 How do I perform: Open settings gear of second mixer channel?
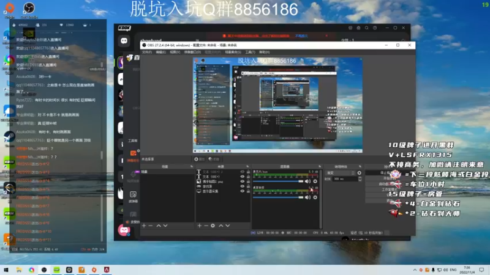click(x=315, y=197)
